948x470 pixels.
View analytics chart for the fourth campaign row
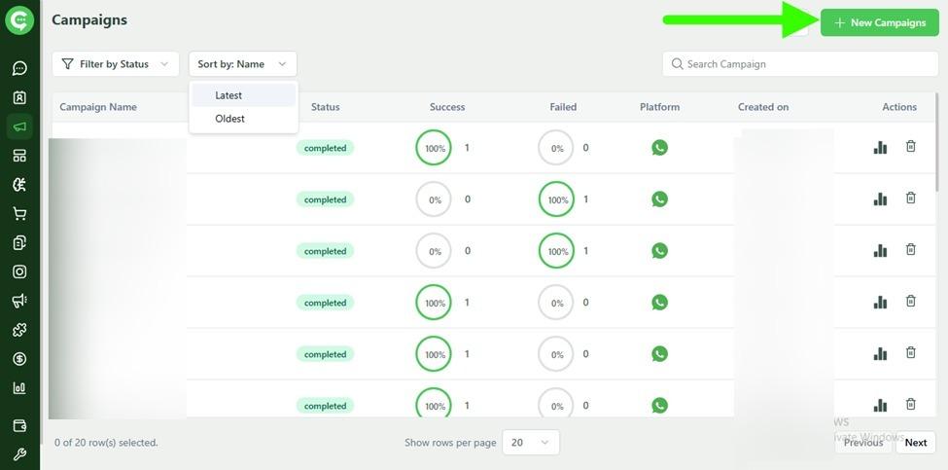880,302
